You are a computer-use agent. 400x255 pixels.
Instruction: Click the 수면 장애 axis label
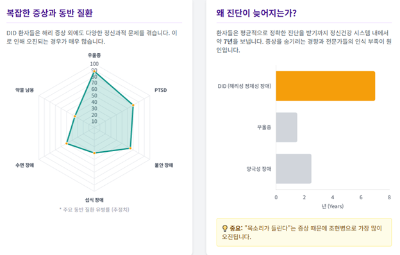[25, 165]
